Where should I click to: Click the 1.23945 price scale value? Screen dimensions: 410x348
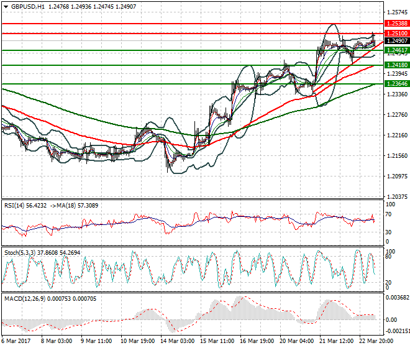coord(397,74)
